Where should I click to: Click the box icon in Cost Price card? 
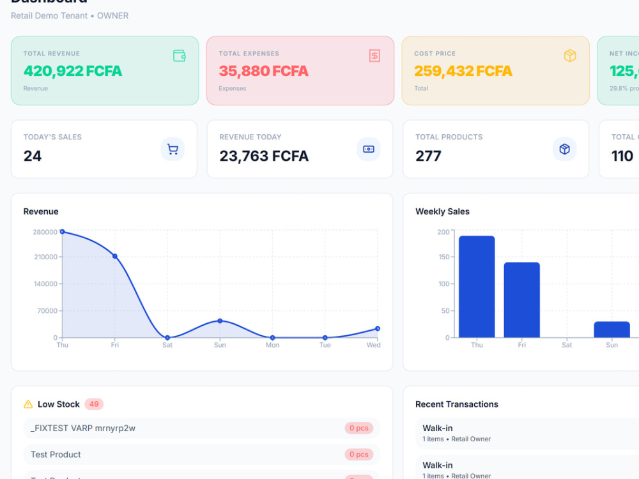click(x=570, y=56)
